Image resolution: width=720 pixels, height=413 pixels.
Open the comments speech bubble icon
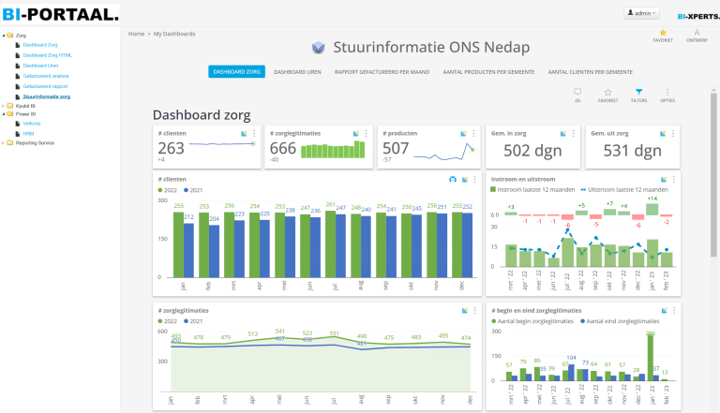pyautogui.click(x=577, y=93)
